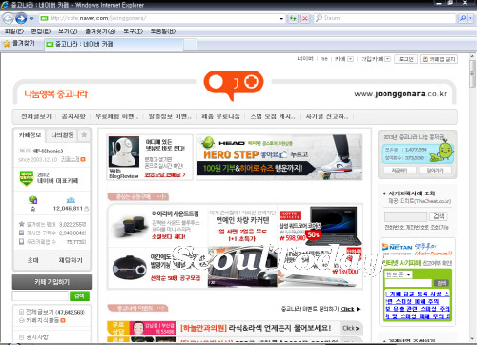Click 전체글보기 in the cafe menu bar

click(x=36, y=116)
